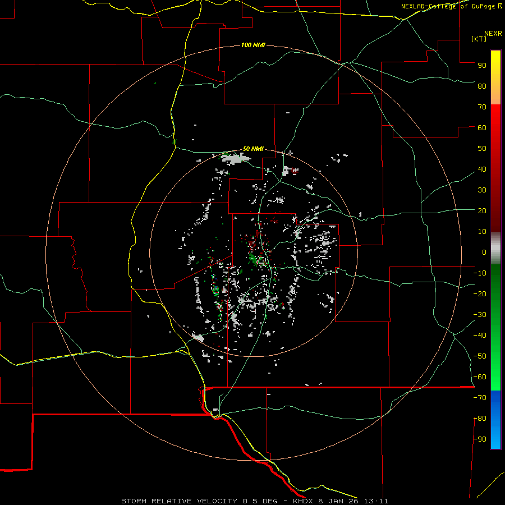505x505 pixels.
Task: Click the KT units label above color scale
Action: click(479, 39)
